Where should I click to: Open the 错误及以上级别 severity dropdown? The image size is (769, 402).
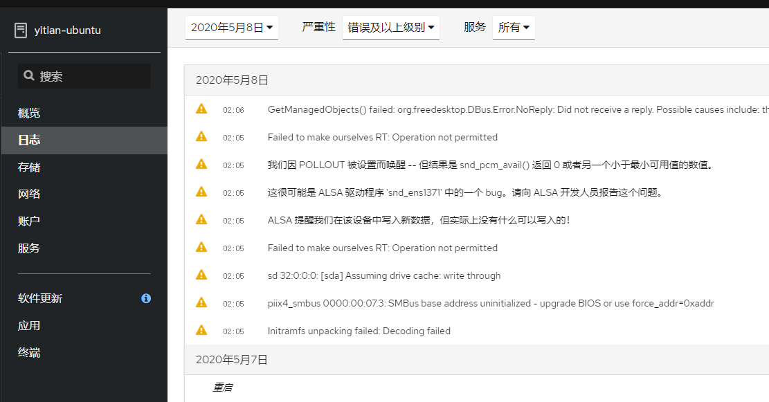[391, 28]
